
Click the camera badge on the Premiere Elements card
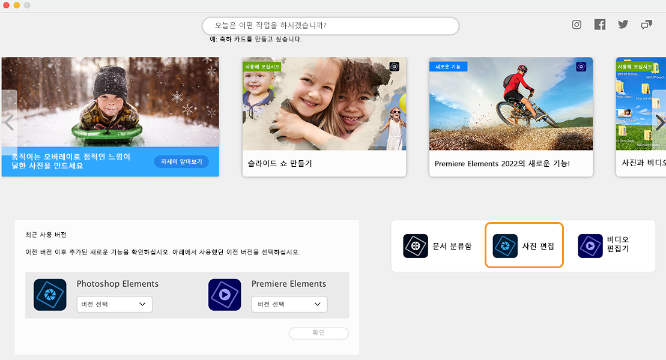pyautogui.click(x=580, y=66)
